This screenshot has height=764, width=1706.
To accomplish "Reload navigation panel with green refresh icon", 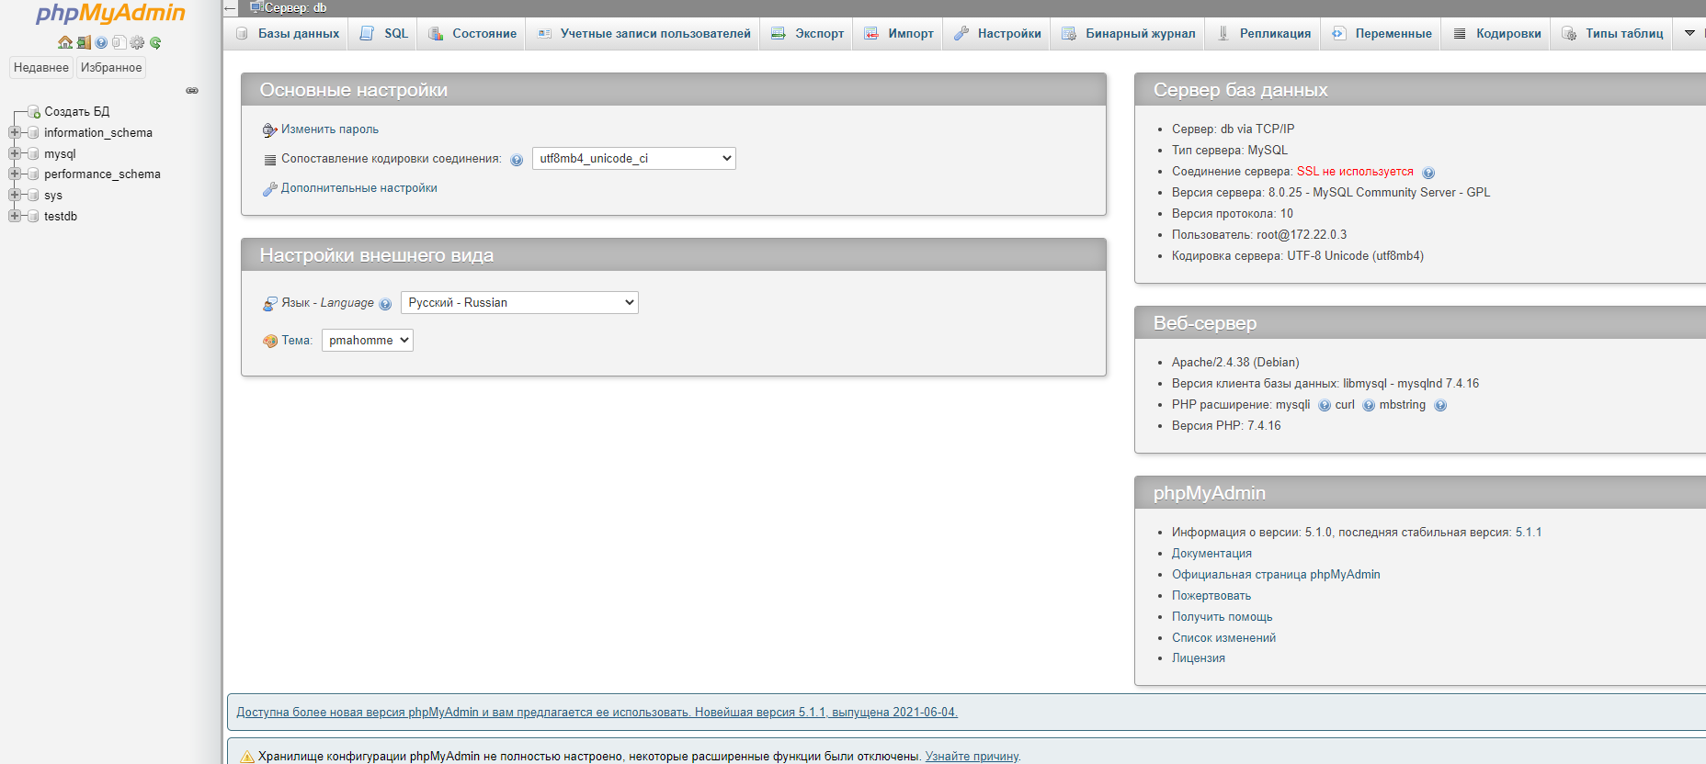I will (155, 42).
